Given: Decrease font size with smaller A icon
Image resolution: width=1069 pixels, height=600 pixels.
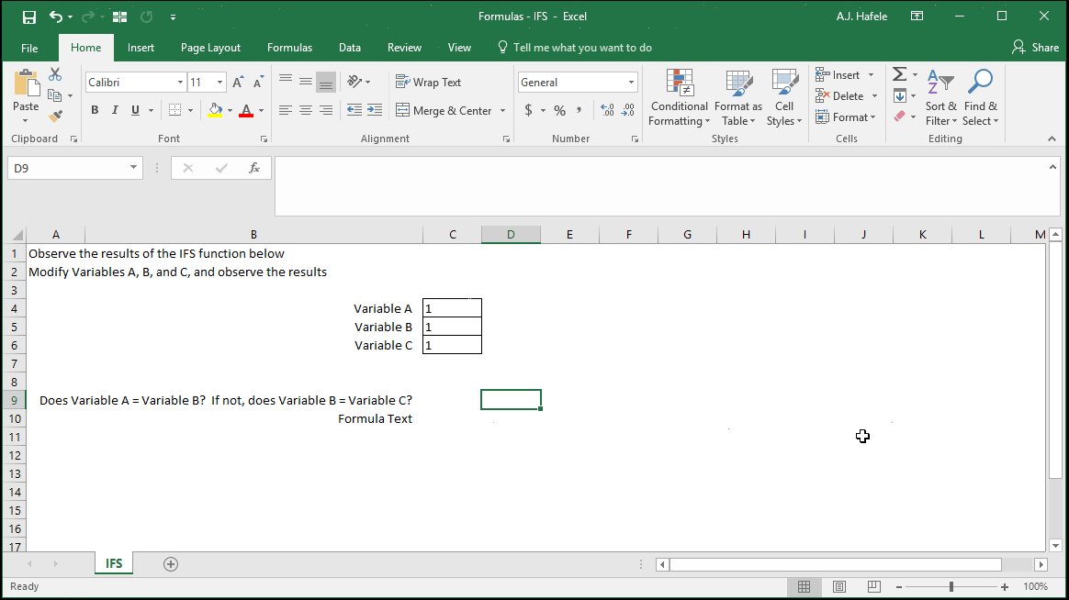Looking at the screenshot, I should [258, 83].
